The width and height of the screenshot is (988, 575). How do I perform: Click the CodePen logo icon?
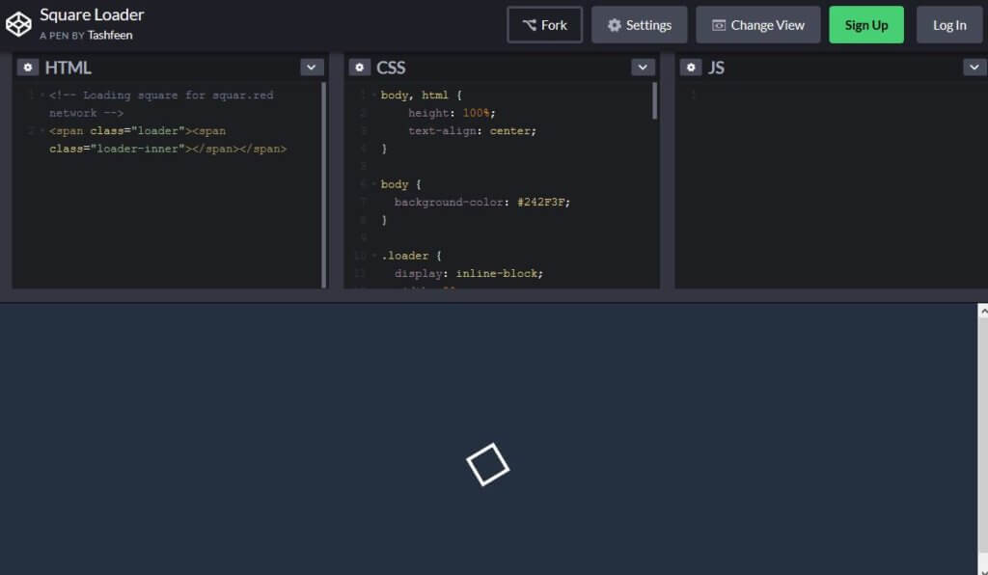pyautogui.click(x=18, y=22)
